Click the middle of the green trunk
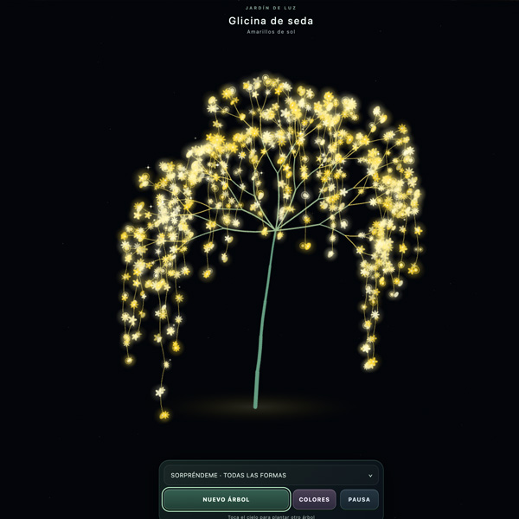Viewport: 519px width, 519px height. (x=264, y=317)
